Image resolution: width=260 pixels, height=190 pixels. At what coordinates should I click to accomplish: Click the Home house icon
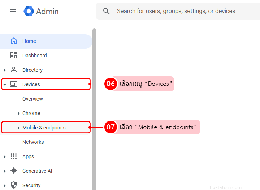(x=14, y=41)
